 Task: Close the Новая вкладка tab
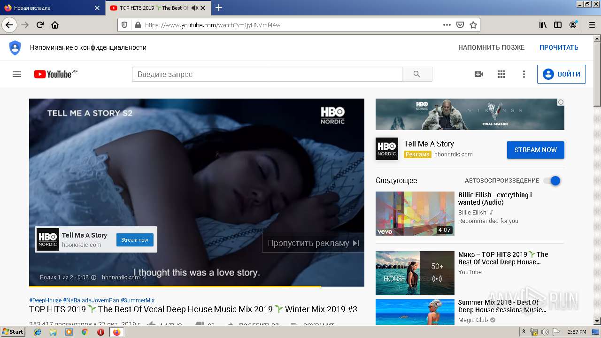point(97,8)
